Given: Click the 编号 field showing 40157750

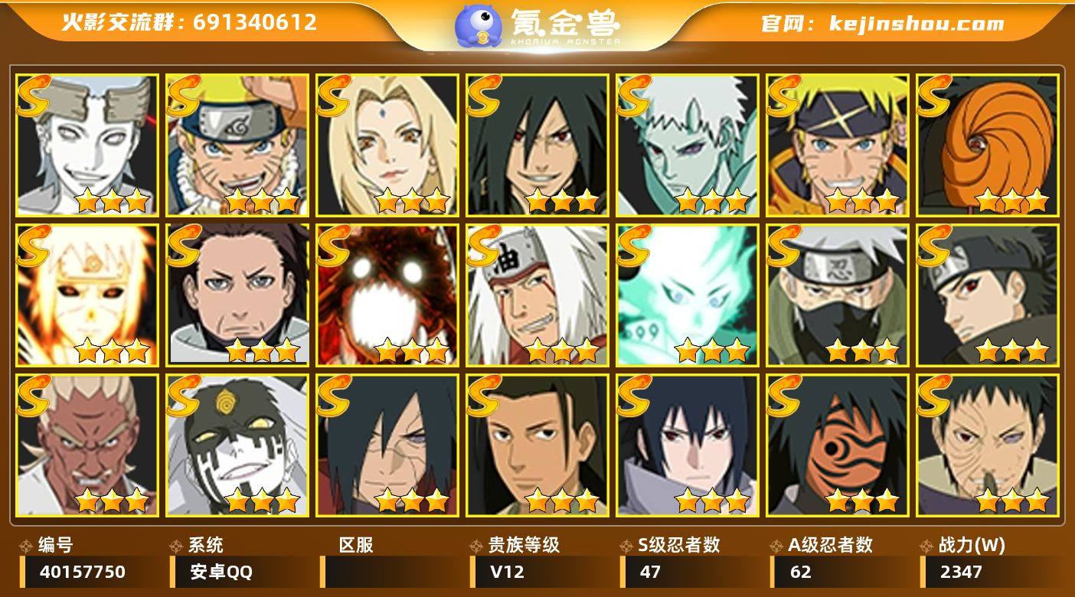Looking at the screenshot, I should point(88,572).
